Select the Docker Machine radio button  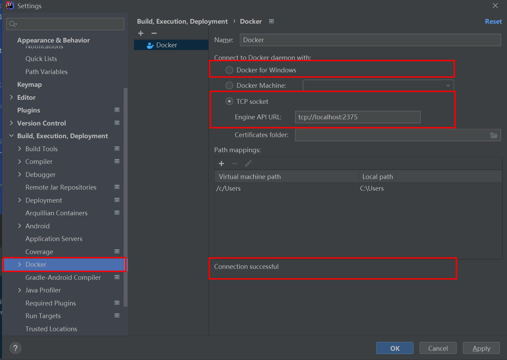pos(229,85)
